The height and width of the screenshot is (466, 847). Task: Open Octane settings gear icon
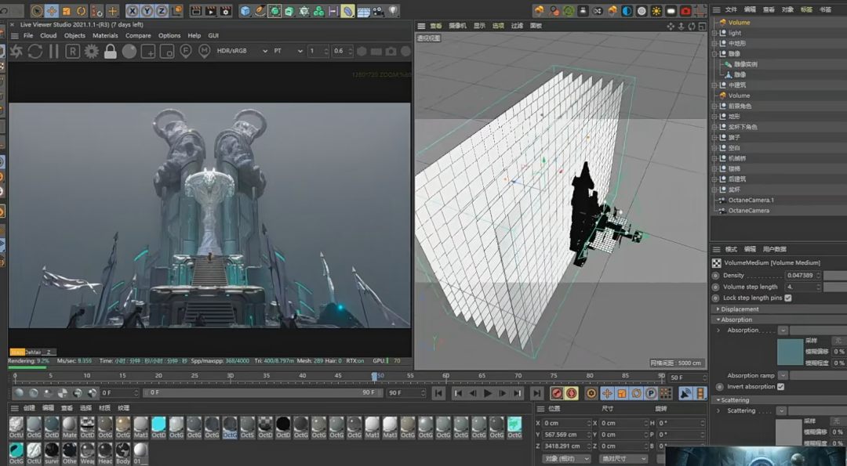click(x=92, y=51)
